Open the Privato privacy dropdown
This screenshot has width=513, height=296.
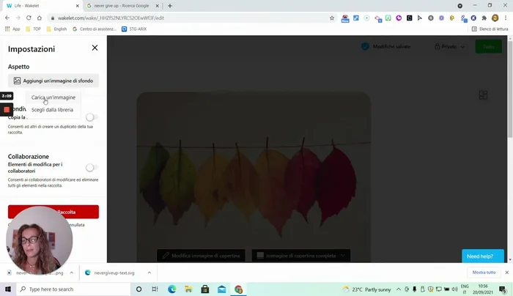(451, 47)
